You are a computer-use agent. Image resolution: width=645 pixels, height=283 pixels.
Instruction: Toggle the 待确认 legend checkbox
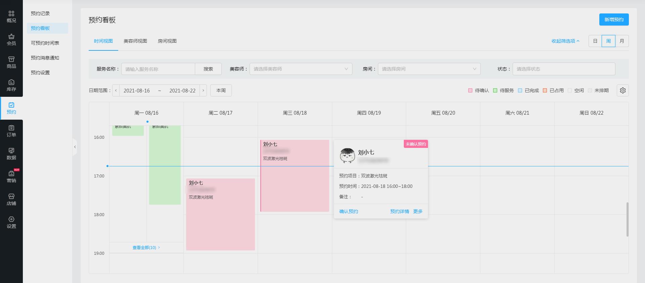pyautogui.click(x=470, y=90)
